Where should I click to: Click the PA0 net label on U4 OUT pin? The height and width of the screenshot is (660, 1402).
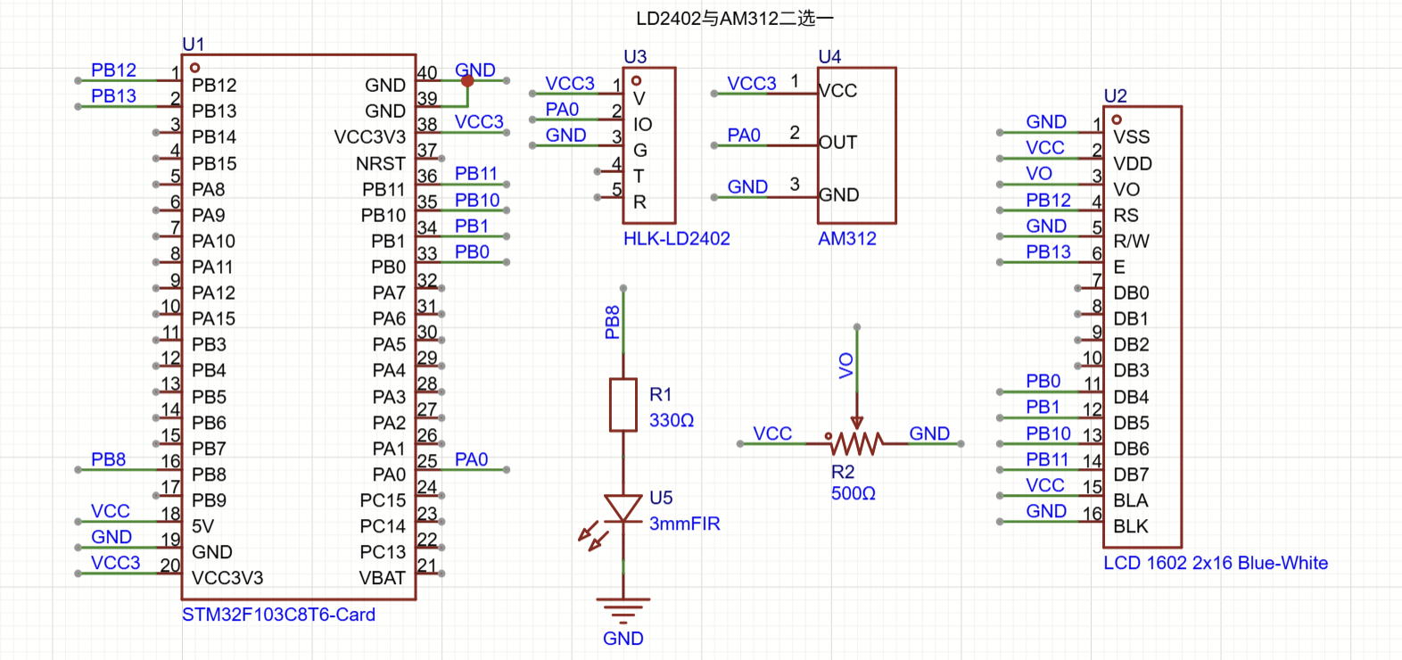coord(744,135)
